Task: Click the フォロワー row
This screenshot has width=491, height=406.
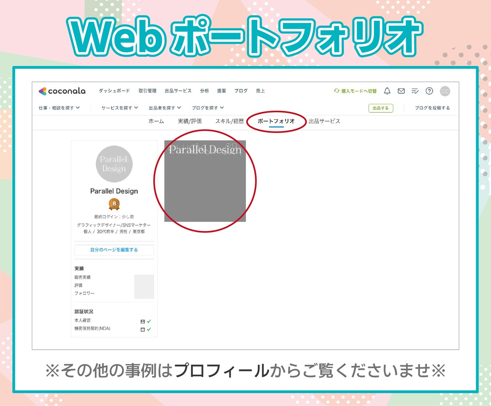Action: click(x=114, y=293)
